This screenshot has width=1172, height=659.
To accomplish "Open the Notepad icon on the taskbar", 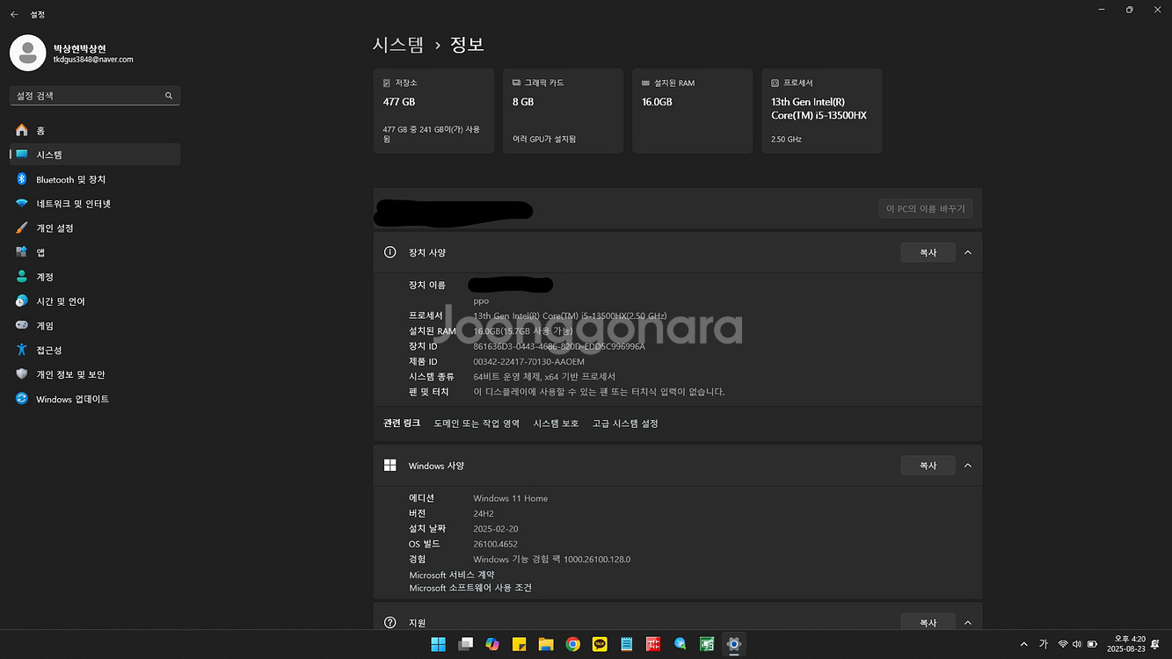I will [627, 644].
